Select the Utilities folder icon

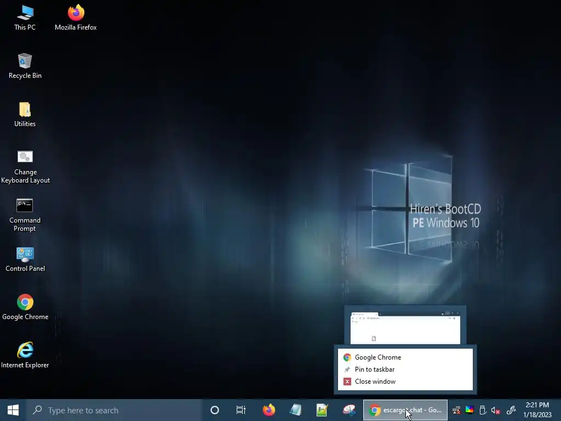pos(25,115)
